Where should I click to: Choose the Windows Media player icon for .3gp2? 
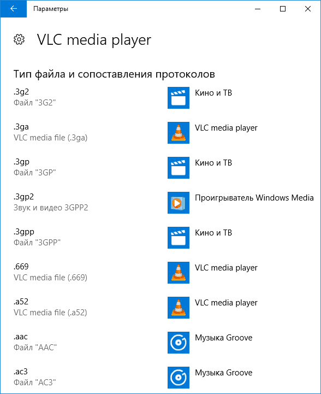[x=179, y=203]
